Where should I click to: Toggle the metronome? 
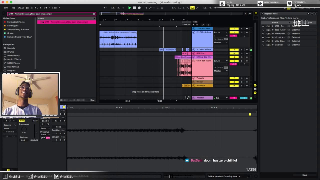point(46,8)
